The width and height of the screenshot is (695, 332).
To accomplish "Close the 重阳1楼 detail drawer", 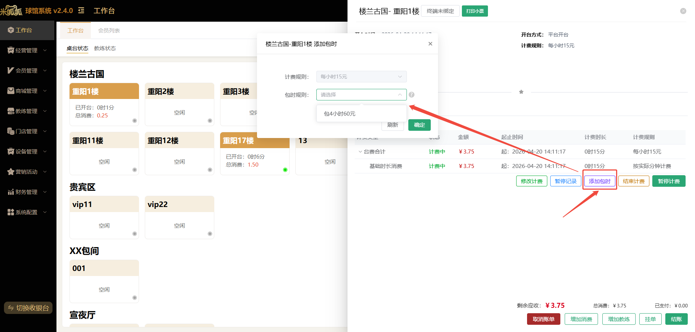I will pos(683,11).
